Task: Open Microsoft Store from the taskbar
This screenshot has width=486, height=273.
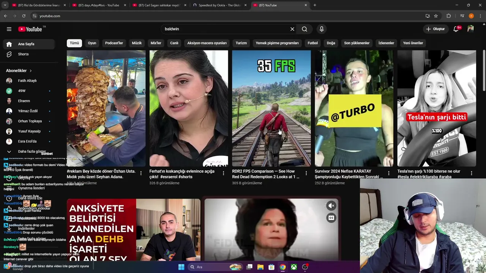Action: [271, 267]
